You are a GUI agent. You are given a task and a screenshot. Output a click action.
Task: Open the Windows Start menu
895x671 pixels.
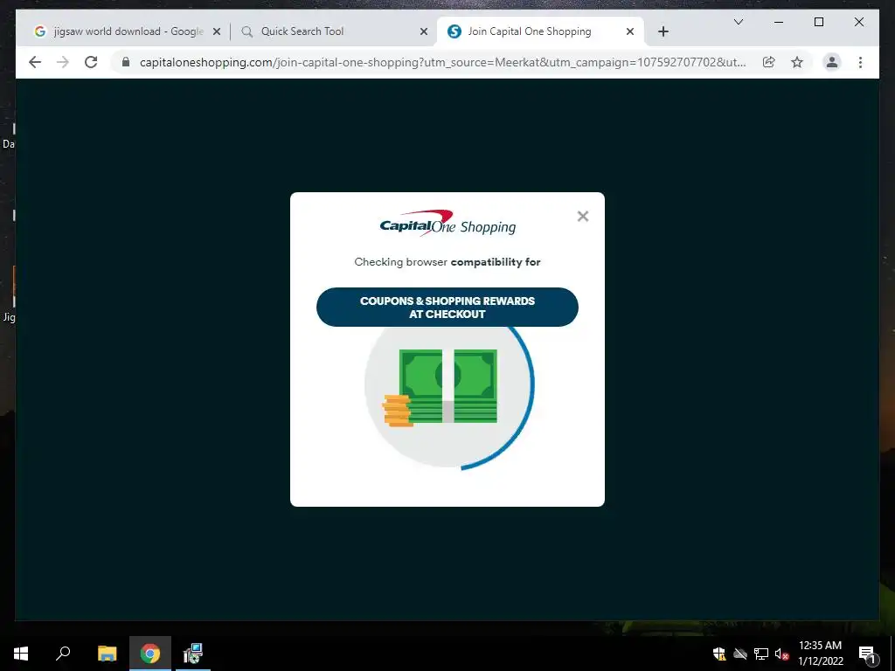(21, 654)
